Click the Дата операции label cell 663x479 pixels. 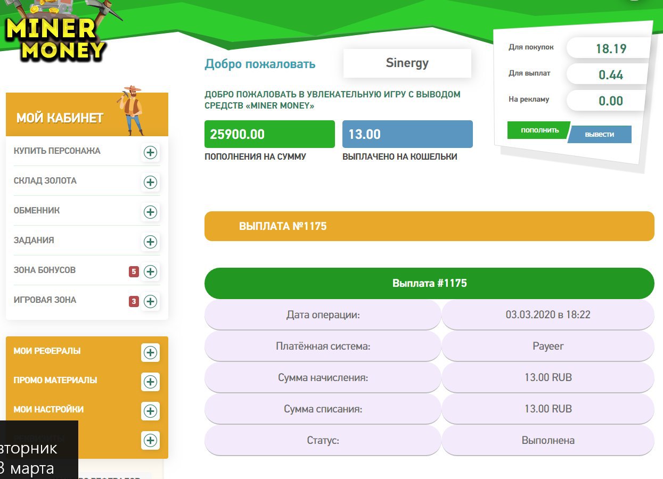click(x=323, y=315)
